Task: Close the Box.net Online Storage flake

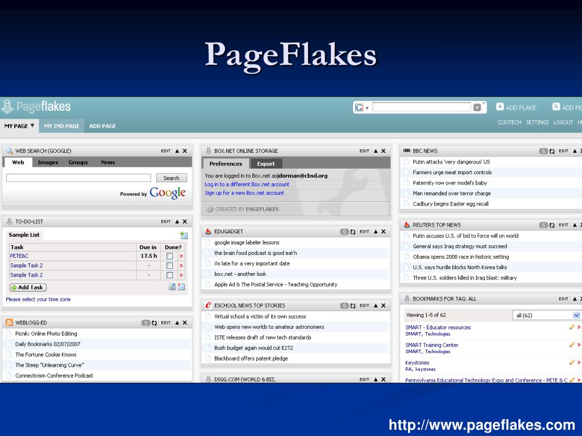Action: (384, 151)
